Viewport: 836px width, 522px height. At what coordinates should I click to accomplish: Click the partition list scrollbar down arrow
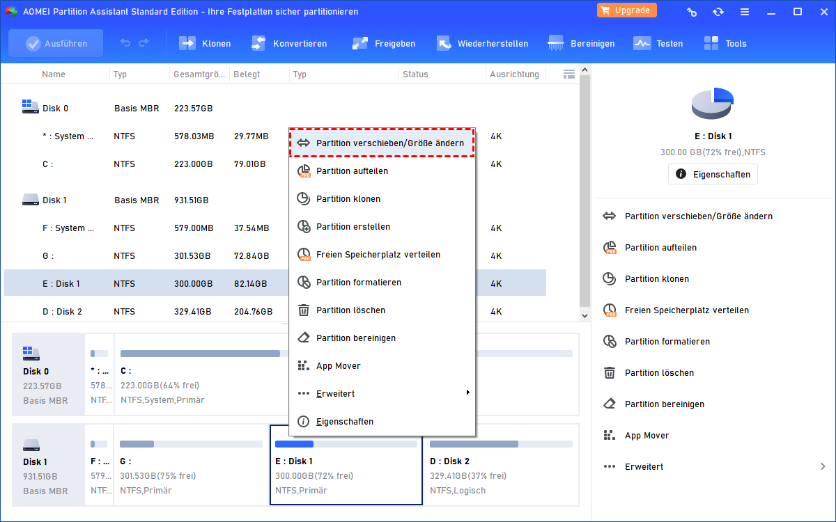[x=585, y=315]
